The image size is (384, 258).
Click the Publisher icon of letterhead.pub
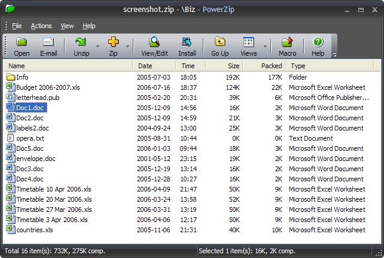(x=11, y=98)
